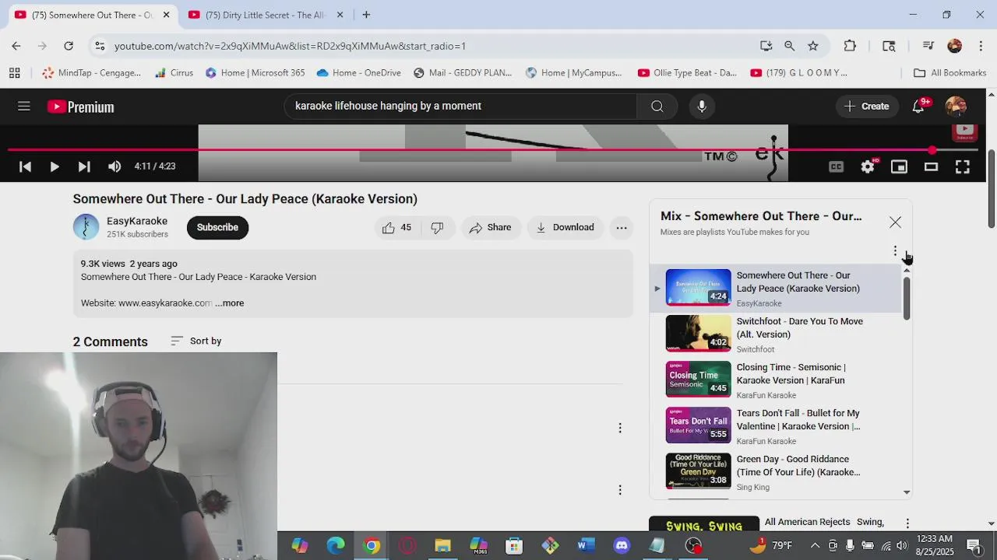Open Microsoft Word from the taskbar
997x560 pixels.
(587, 545)
